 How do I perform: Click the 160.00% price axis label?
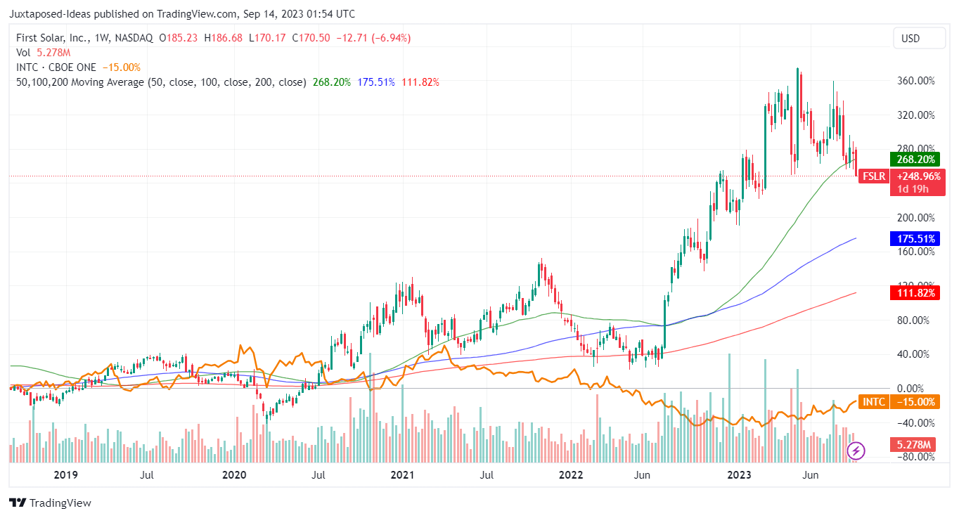(916, 252)
